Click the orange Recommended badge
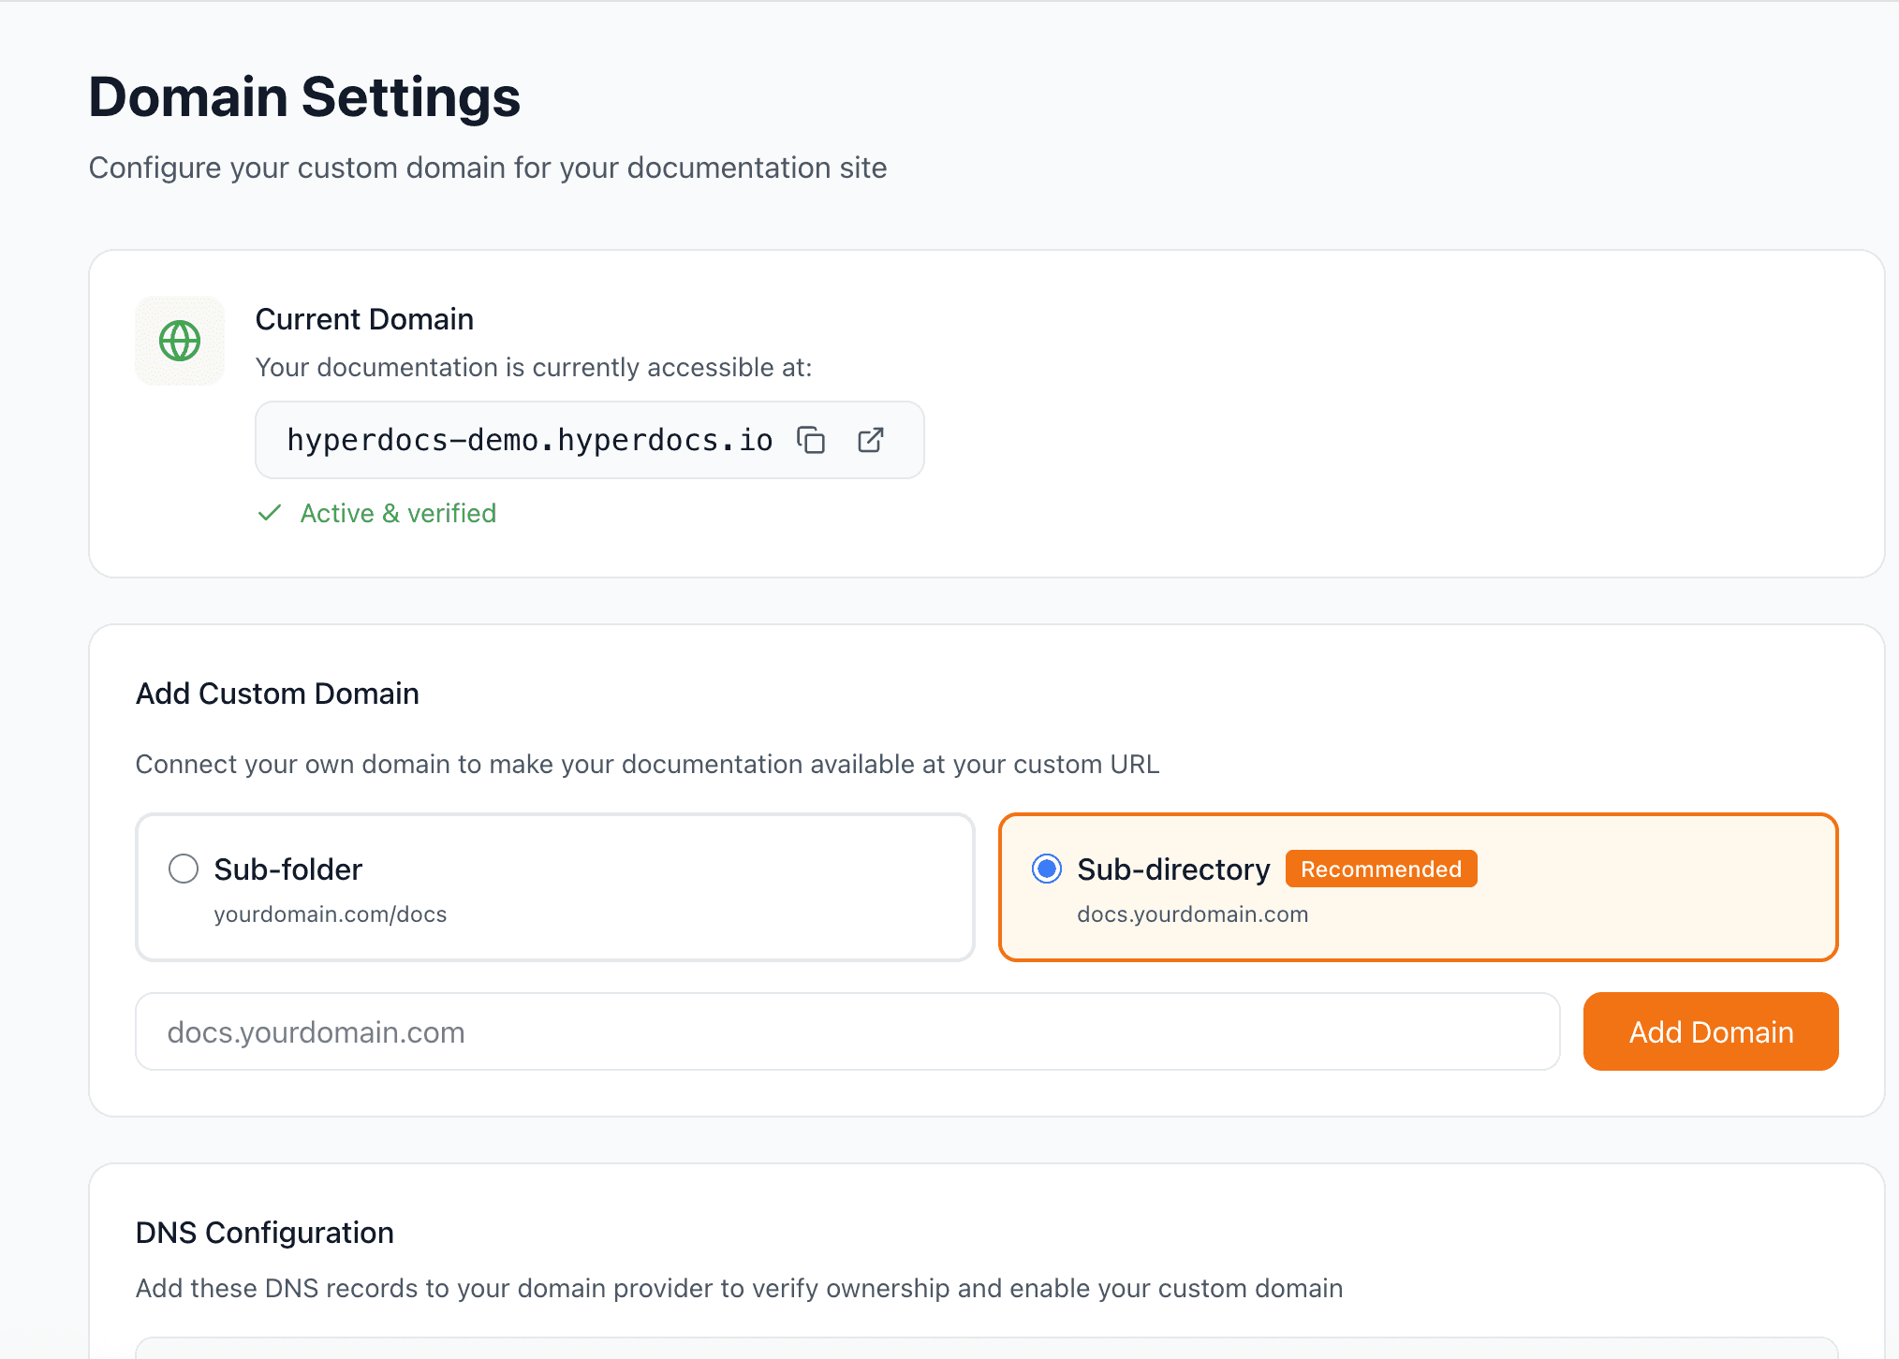The height and width of the screenshot is (1359, 1899). [x=1381, y=869]
